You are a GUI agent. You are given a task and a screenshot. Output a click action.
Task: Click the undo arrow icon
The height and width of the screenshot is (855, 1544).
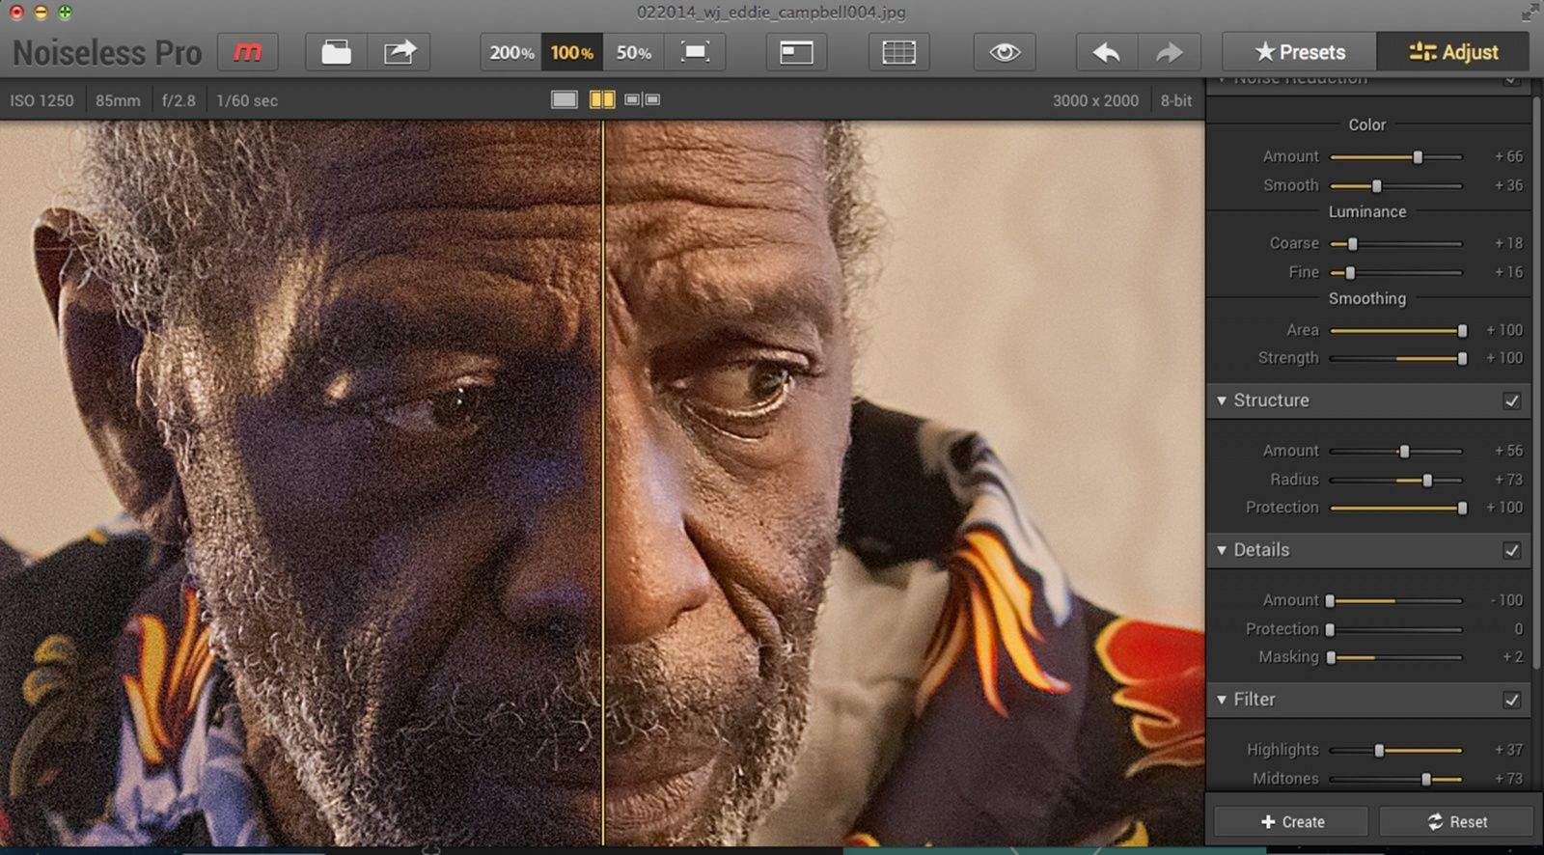1107,52
